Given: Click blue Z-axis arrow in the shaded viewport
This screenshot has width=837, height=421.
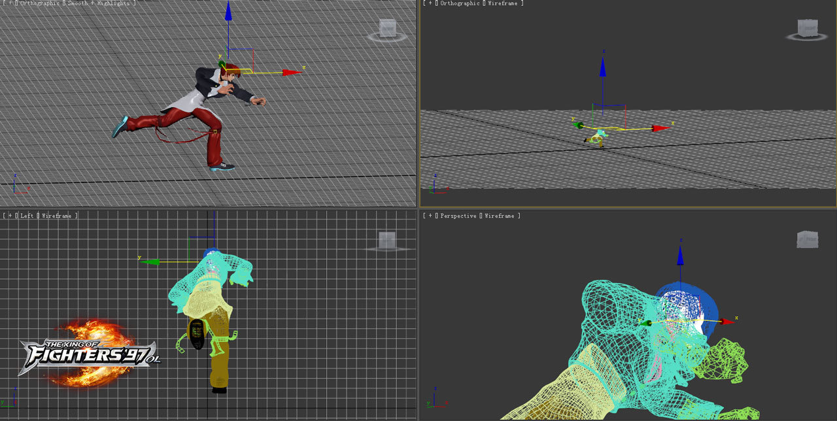Looking at the screenshot, I should coord(228,12).
